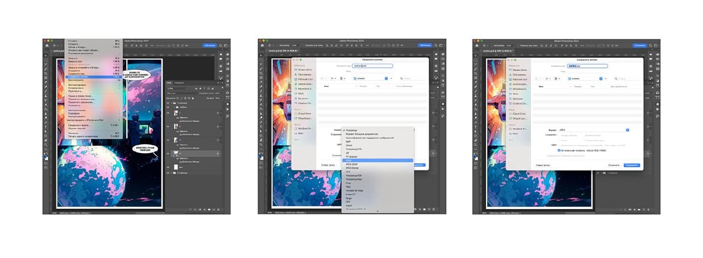
Task: Collapse the top "Страница" group arrow in left screenshot
Action: tap(172, 102)
